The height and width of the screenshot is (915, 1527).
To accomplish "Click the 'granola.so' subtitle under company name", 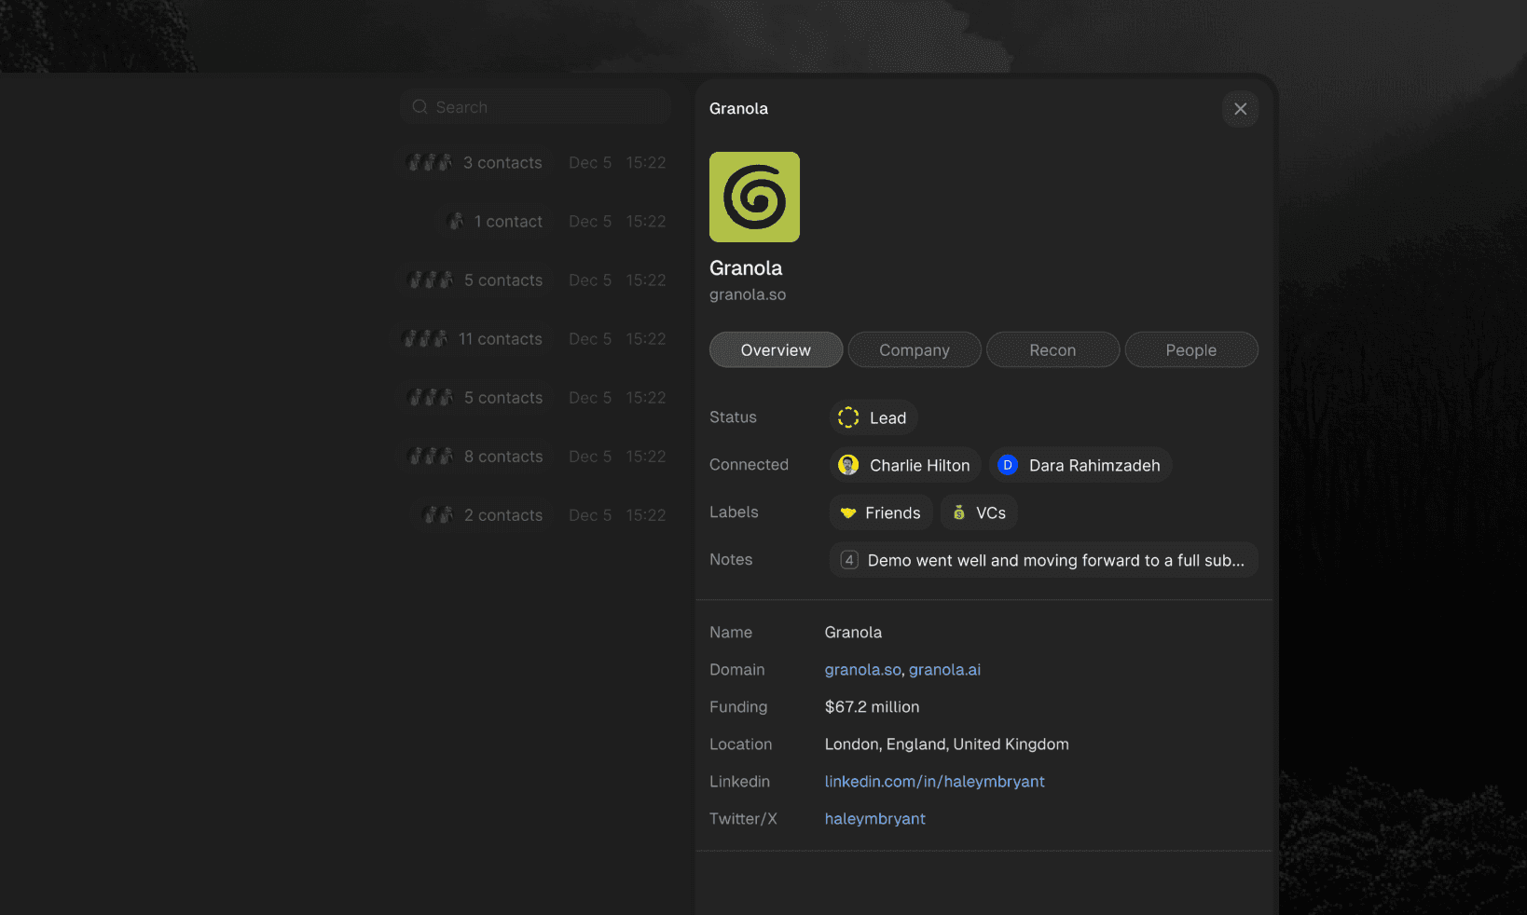I will (x=748, y=294).
